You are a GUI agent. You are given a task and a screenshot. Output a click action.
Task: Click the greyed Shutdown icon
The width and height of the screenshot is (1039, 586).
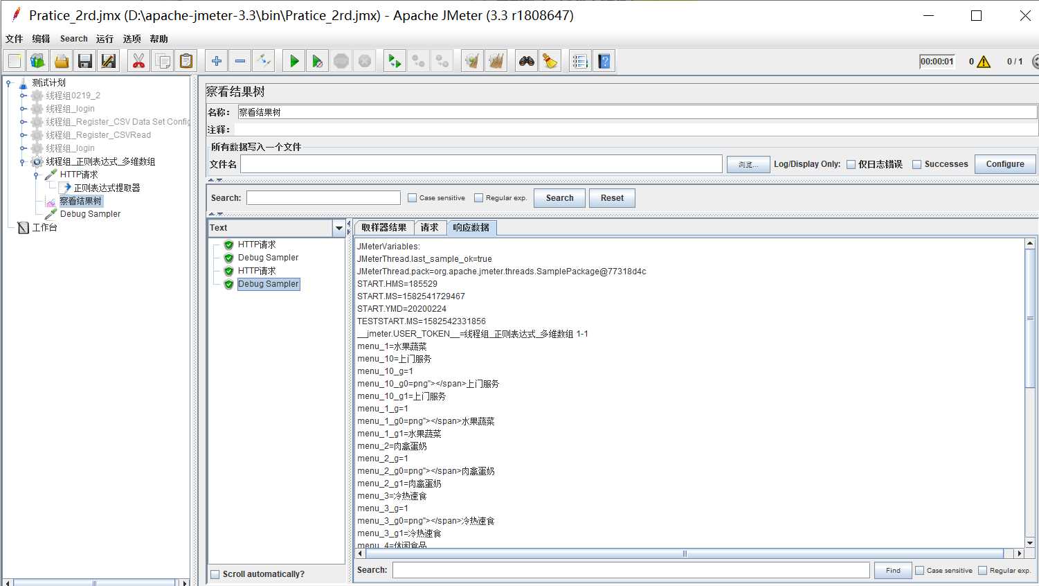(x=365, y=61)
